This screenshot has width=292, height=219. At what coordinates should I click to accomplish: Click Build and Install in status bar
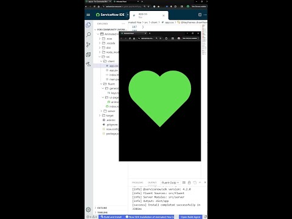pyautogui.click(x=111, y=217)
